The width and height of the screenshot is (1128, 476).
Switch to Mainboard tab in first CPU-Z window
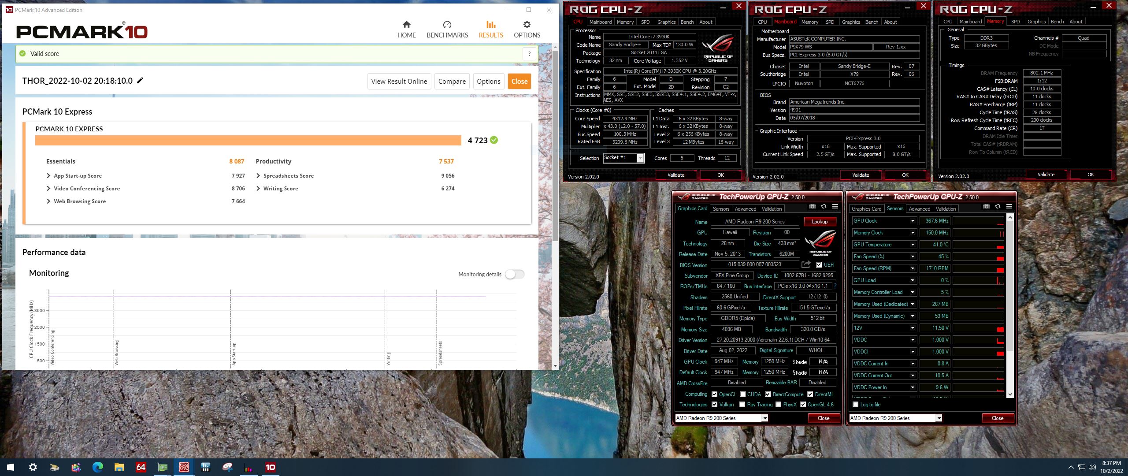[x=600, y=22]
